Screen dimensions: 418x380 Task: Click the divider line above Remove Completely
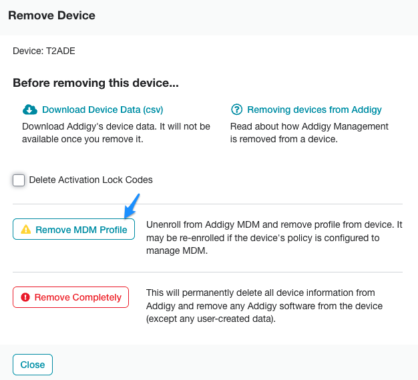tap(208, 272)
